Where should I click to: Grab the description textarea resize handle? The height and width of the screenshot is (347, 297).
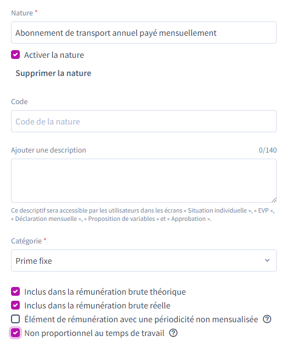(x=274, y=200)
